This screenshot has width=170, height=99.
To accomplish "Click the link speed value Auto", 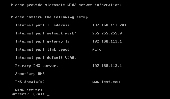I will point(97,50).
